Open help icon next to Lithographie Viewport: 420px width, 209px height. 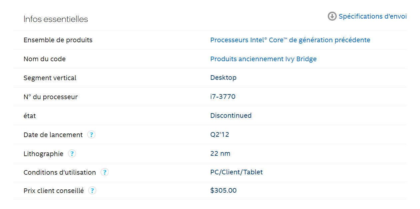click(x=72, y=154)
